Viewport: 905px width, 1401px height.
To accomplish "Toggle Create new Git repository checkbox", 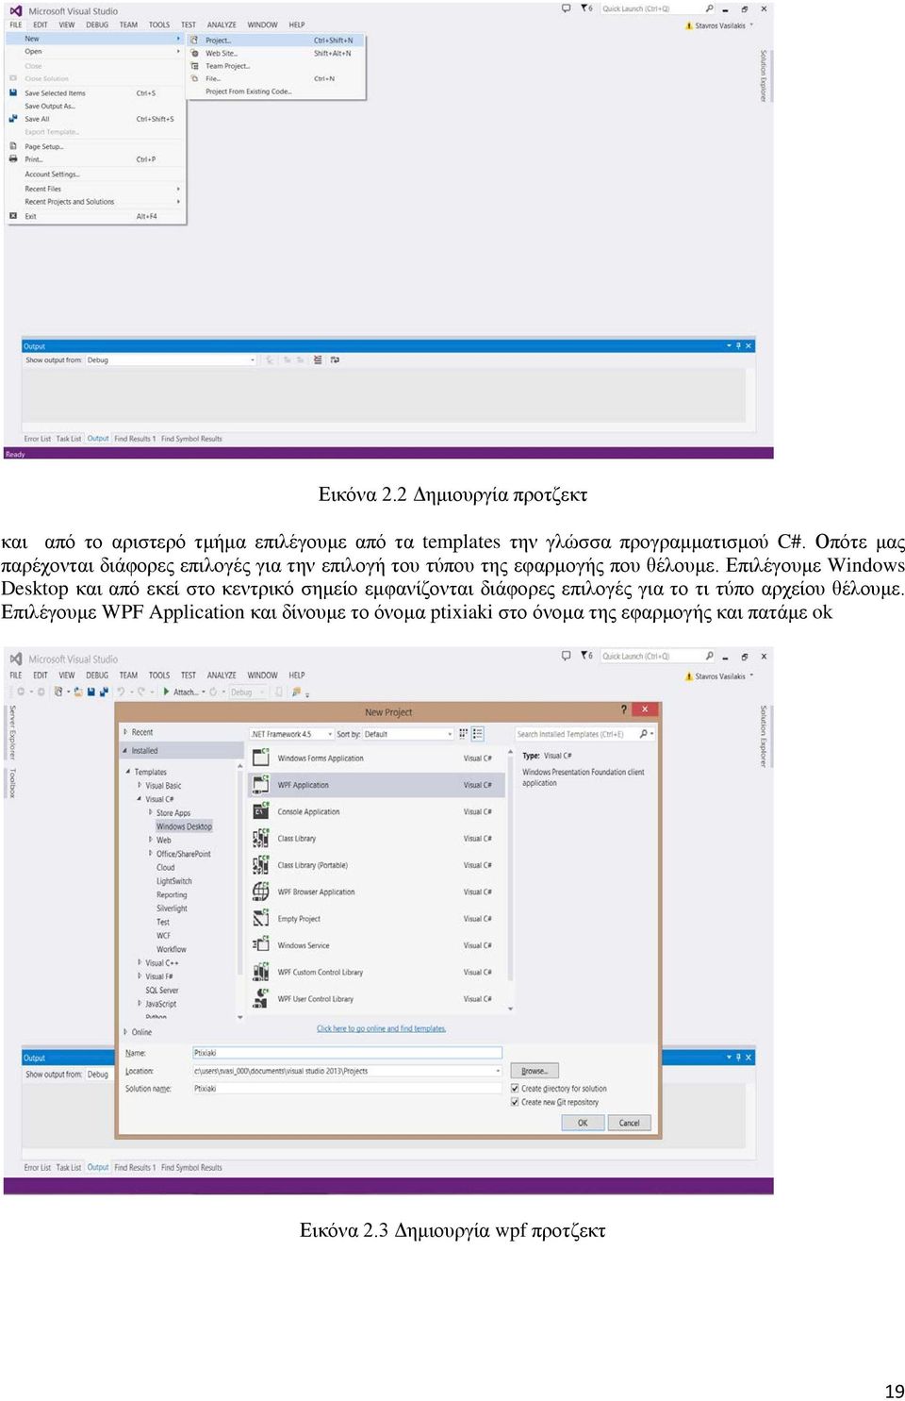I will pyautogui.click(x=515, y=1101).
